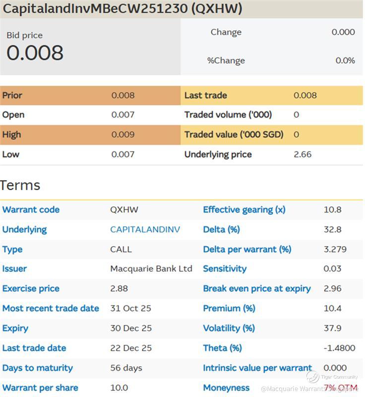Select the Effective gearing (x) label
The image size is (365, 397).
pos(244,209)
